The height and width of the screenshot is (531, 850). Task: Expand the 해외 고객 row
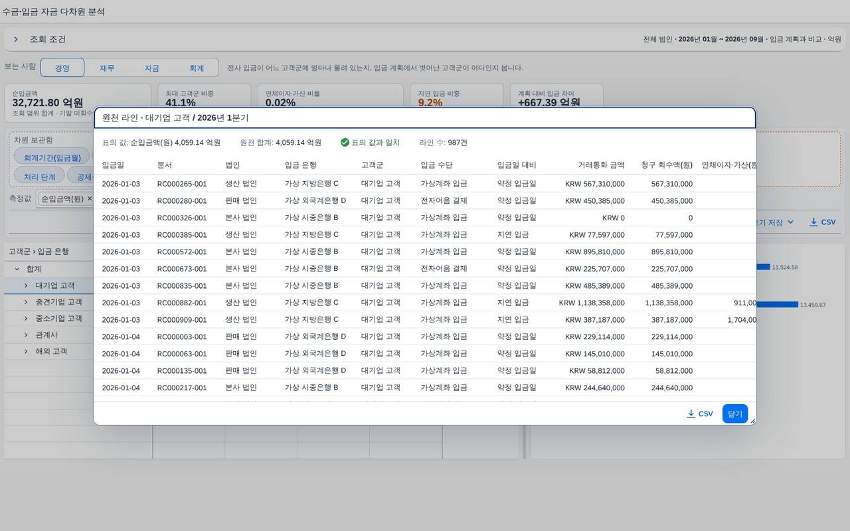26,351
